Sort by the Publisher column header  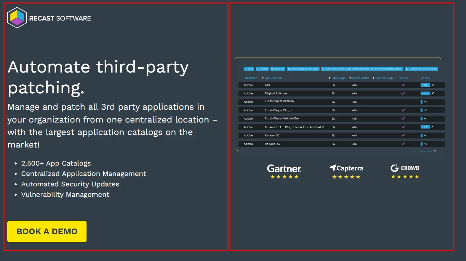pos(250,78)
